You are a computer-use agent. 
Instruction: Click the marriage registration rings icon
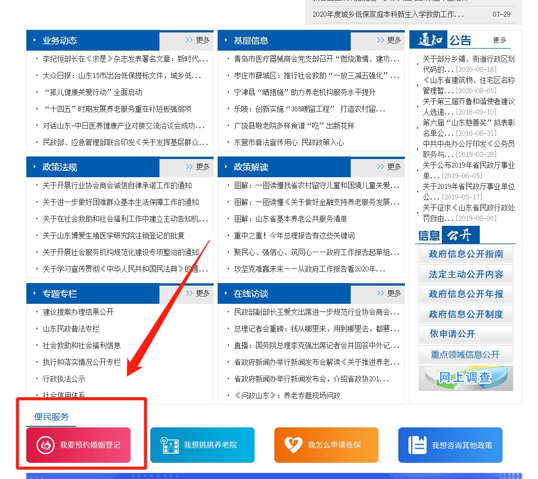click(x=46, y=445)
